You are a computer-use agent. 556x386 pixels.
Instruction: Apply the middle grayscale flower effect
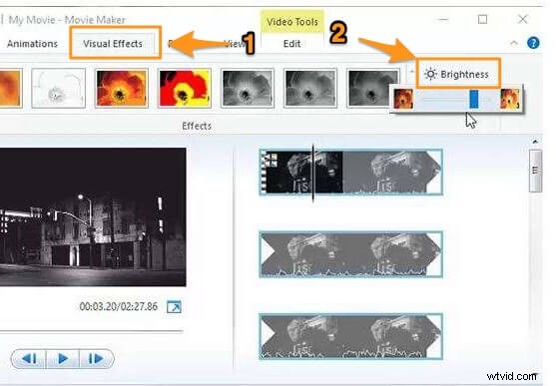[310, 88]
